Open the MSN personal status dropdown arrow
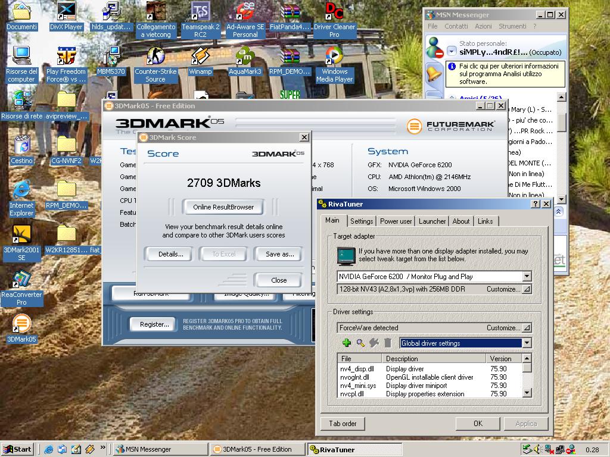 pyautogui.click(x=452, y=51)
